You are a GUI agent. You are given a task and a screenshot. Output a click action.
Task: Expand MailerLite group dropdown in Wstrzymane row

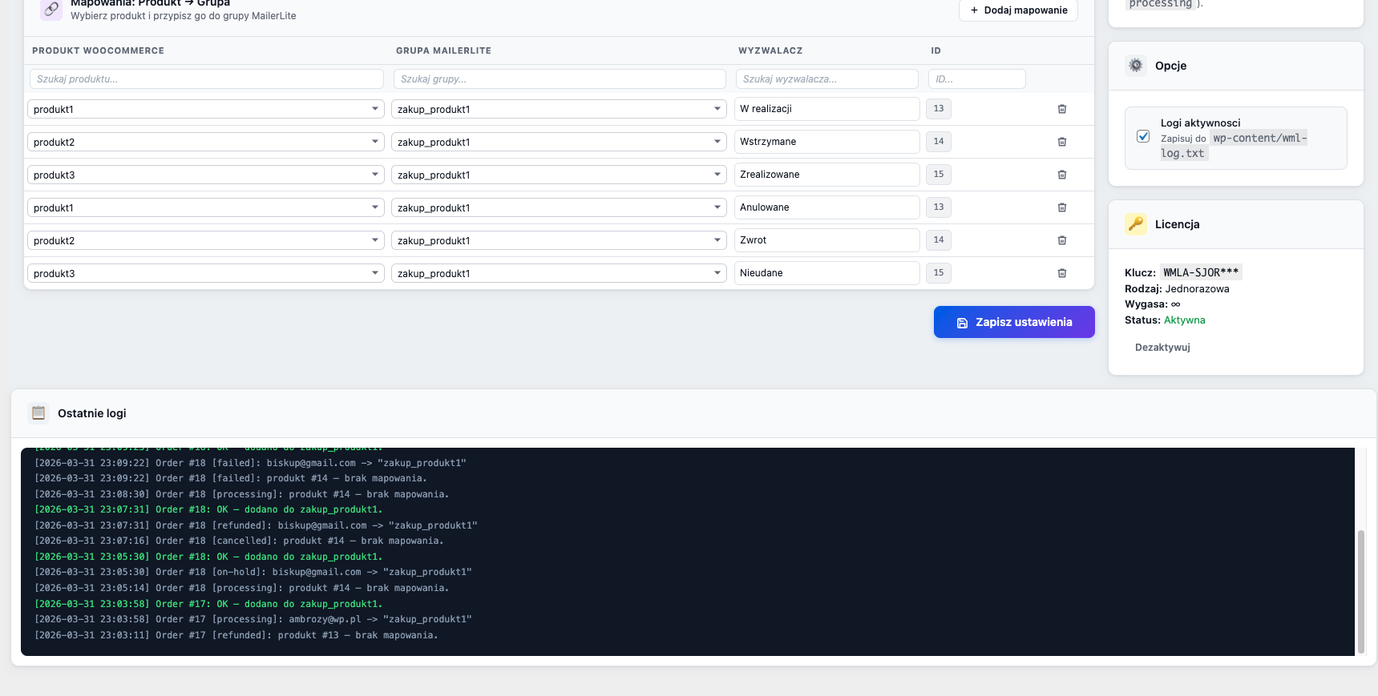(559, 142)
